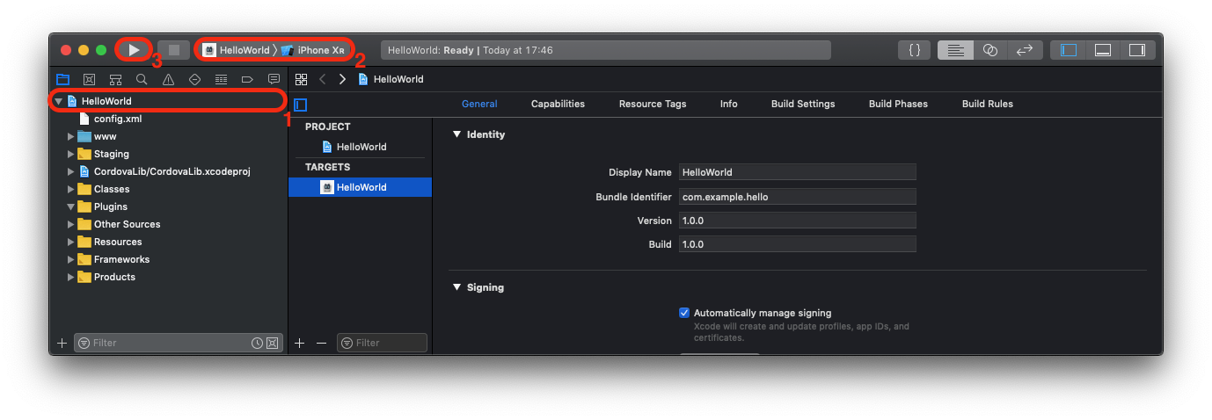
Task: Switch to the Build Settings tab
Action: tap(802, 104)
